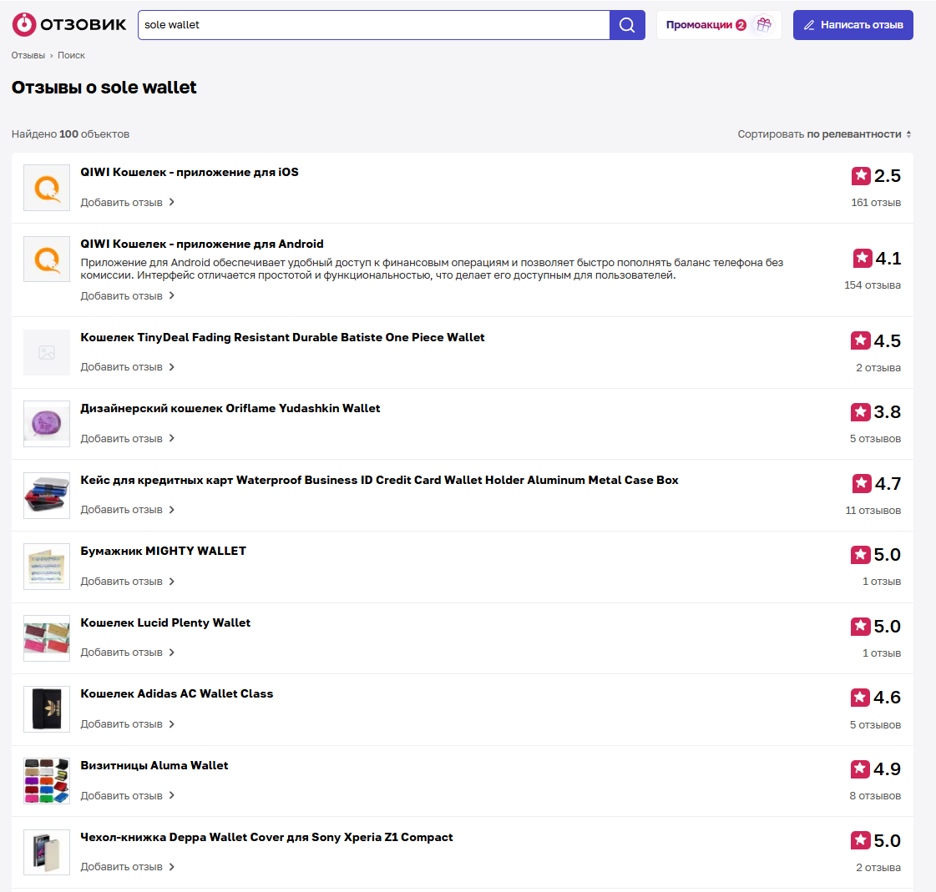Click the QIWI iOS app logo thumbnail
Screen dimensions: 936x892
47,188
